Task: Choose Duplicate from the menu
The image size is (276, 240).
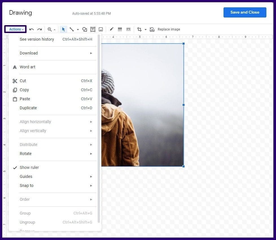Action: coord(55,108)
